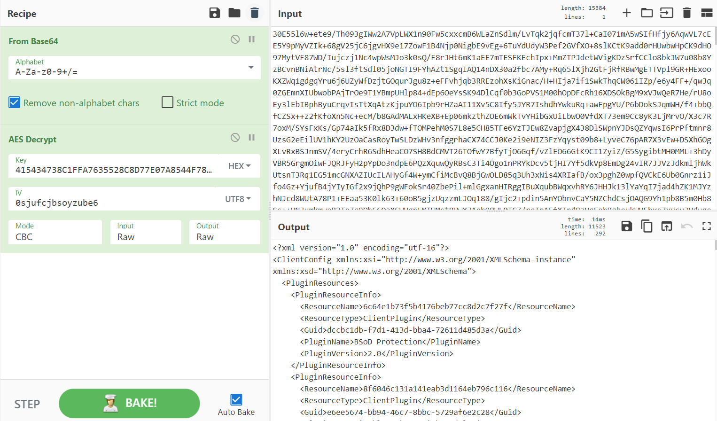Edit the AES Key field

point(113,166)
